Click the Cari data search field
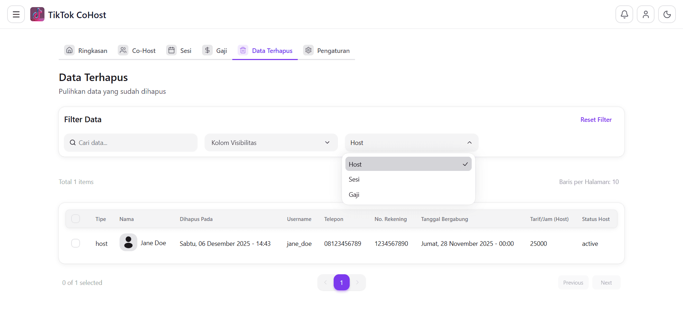 (x=131, y=142)
